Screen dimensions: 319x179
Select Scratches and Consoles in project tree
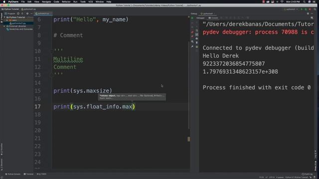point(19,29)
